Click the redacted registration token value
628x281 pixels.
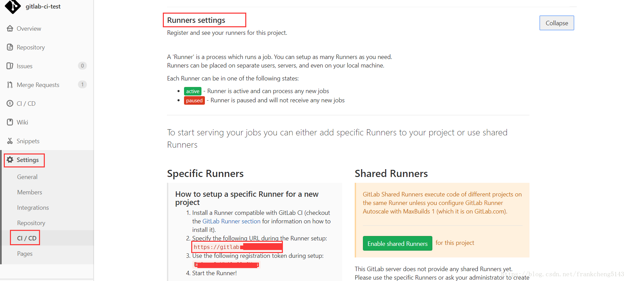click(x=226, y=265)
